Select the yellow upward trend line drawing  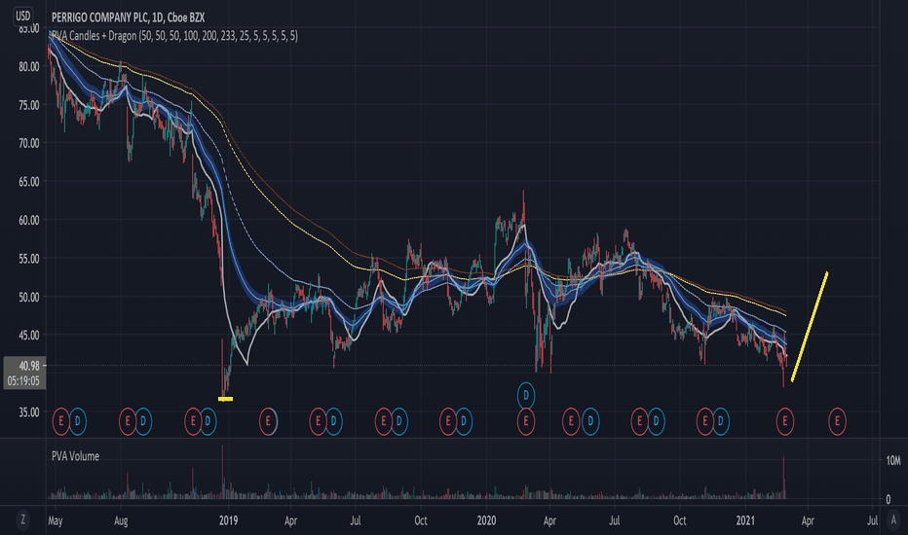point(810,327)
